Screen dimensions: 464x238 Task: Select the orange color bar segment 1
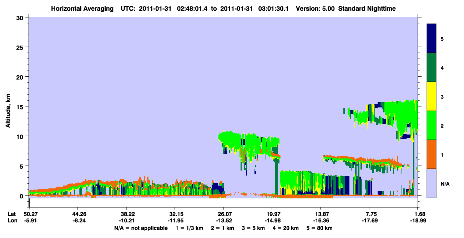[x=432, y=154]
